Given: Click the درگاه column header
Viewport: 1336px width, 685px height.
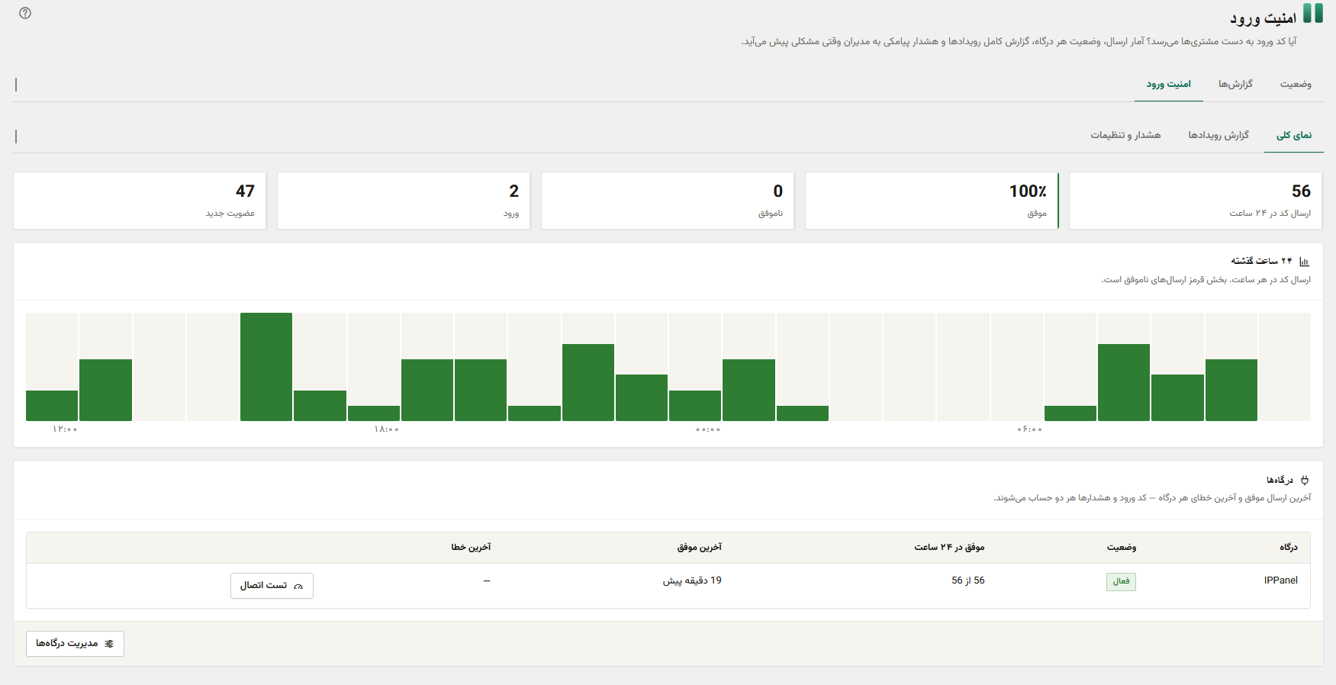Looking at the screenshot, I should click(1289, 548).
